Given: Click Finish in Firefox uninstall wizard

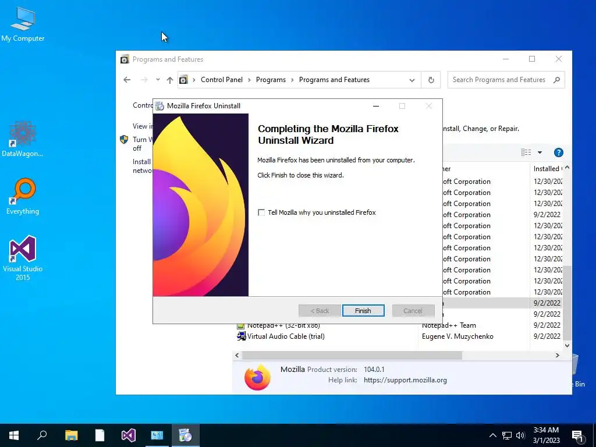Looking at the screenshot, I should click(363, 311).
